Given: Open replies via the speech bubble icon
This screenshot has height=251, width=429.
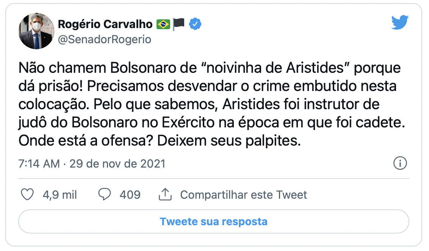Looking at the screenshot, I should coord(104,195).
